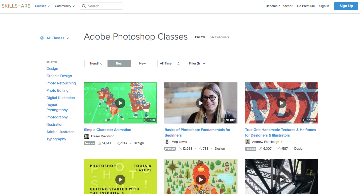
Task: Click Design tag under Simple Character Animation
Action: (139, 143)
